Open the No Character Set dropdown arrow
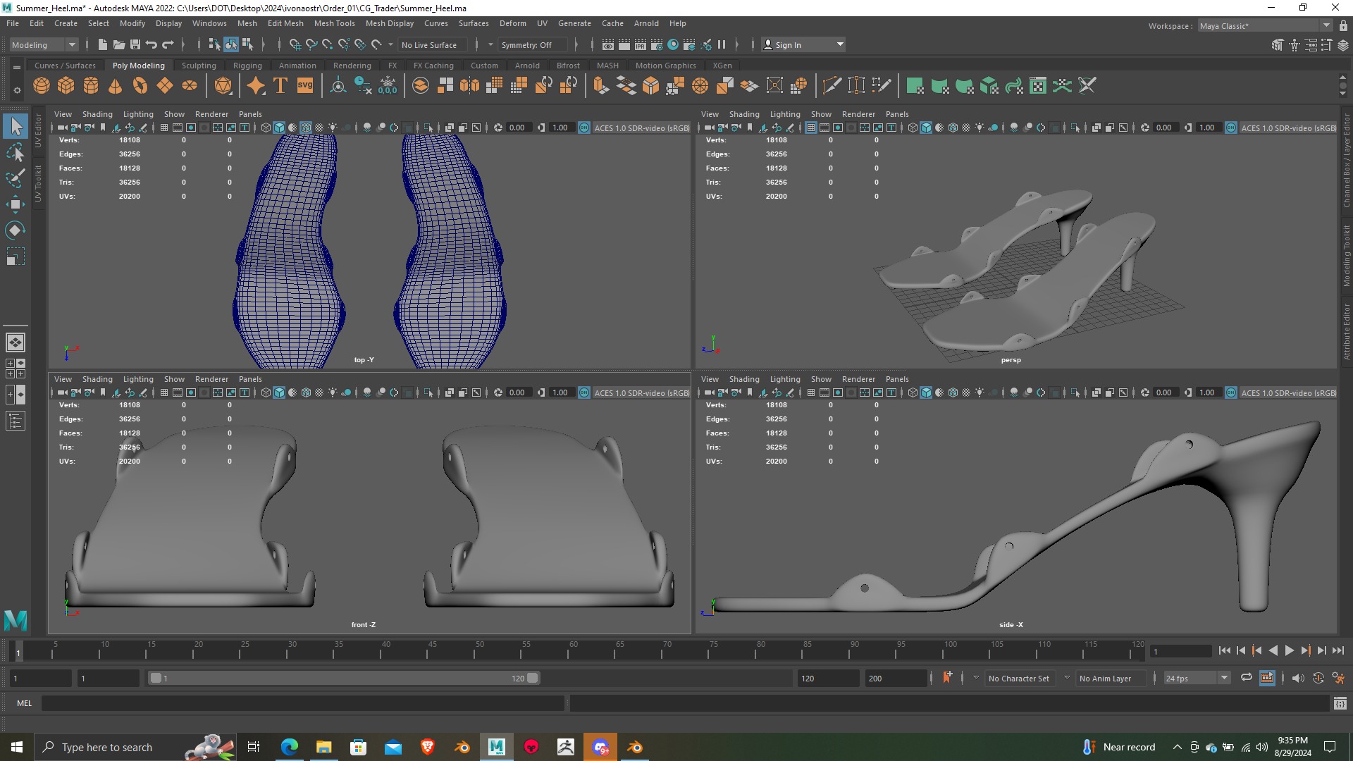1353x761 pixels. (x=975, y=678)
